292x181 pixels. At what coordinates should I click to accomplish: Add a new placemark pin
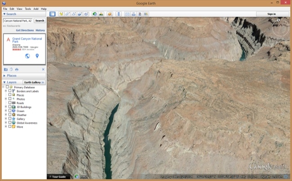pos(61,14)
